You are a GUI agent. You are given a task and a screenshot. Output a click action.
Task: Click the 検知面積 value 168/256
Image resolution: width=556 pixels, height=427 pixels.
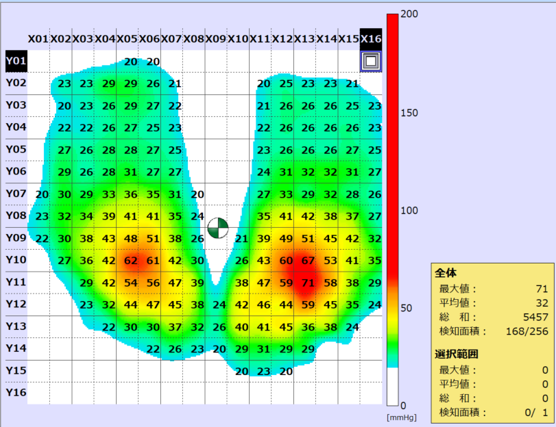coord(529,331)
